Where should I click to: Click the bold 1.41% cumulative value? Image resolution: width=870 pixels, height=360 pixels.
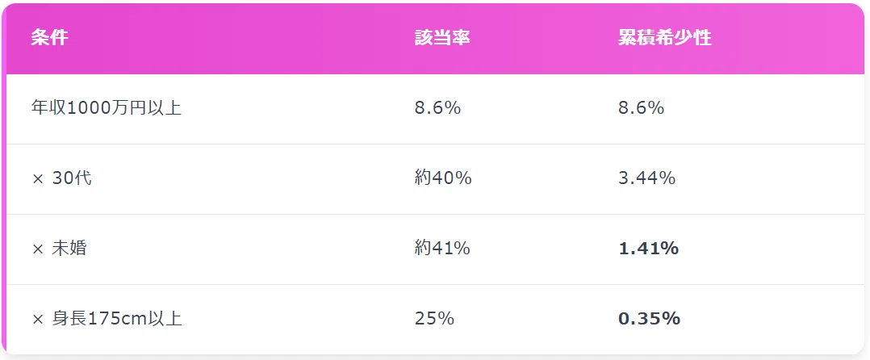648,249
